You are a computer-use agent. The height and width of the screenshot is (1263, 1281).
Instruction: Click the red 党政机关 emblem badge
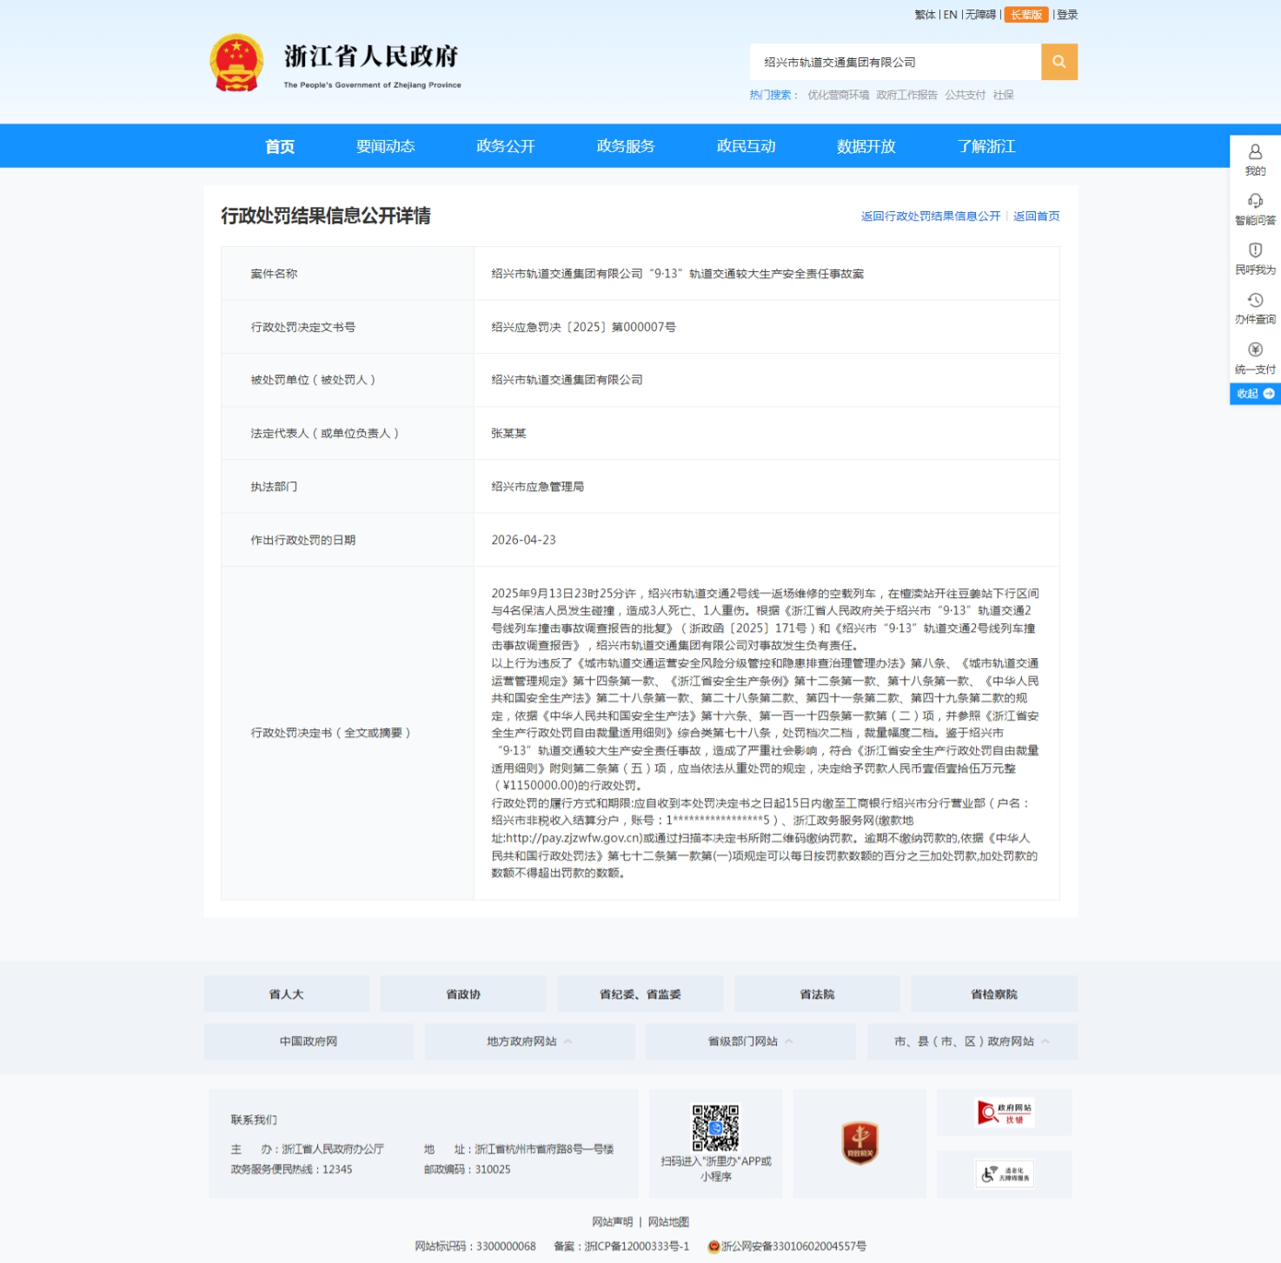tap(860, 1143)
